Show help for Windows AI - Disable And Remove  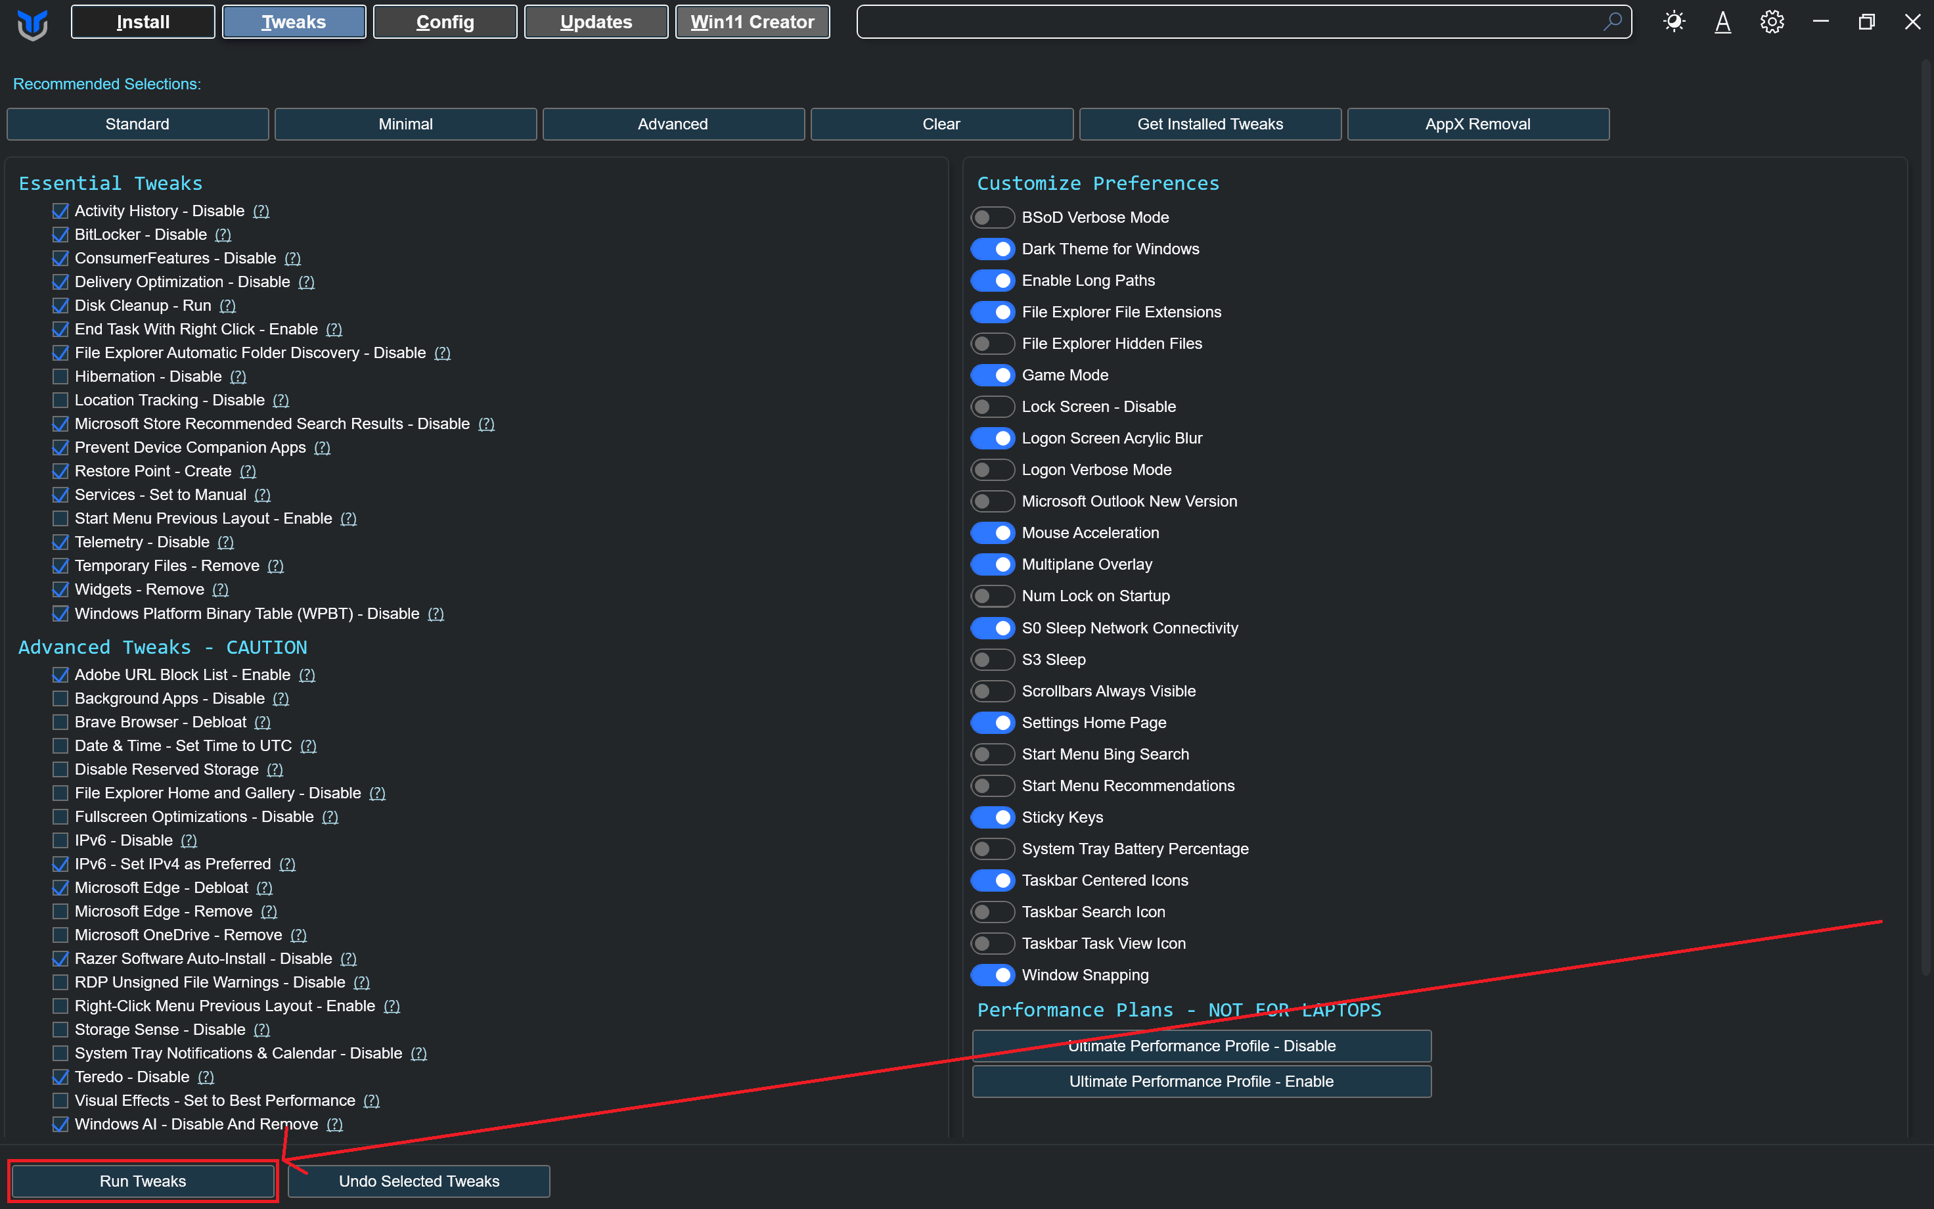click(334, 1124)
